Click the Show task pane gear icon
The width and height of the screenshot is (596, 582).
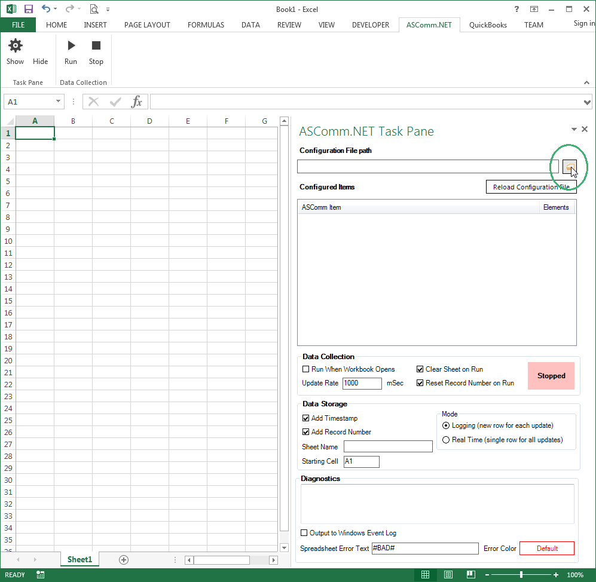[15, 45]
